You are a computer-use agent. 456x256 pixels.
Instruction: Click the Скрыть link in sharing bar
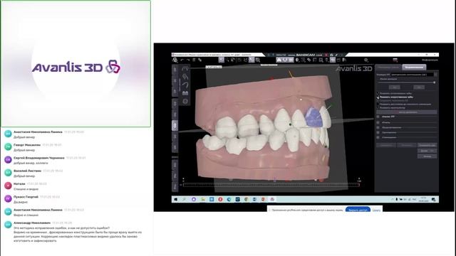click(376, 210)
